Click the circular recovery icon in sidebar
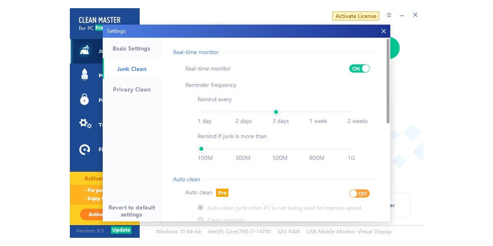493x246 pixels. [85, 150]
